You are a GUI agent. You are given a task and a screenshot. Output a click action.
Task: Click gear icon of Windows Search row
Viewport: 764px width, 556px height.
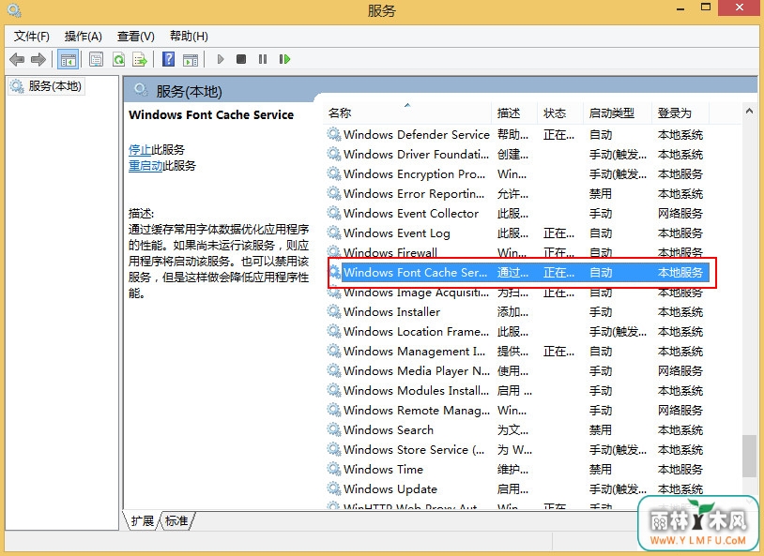[x=334, y=429]
